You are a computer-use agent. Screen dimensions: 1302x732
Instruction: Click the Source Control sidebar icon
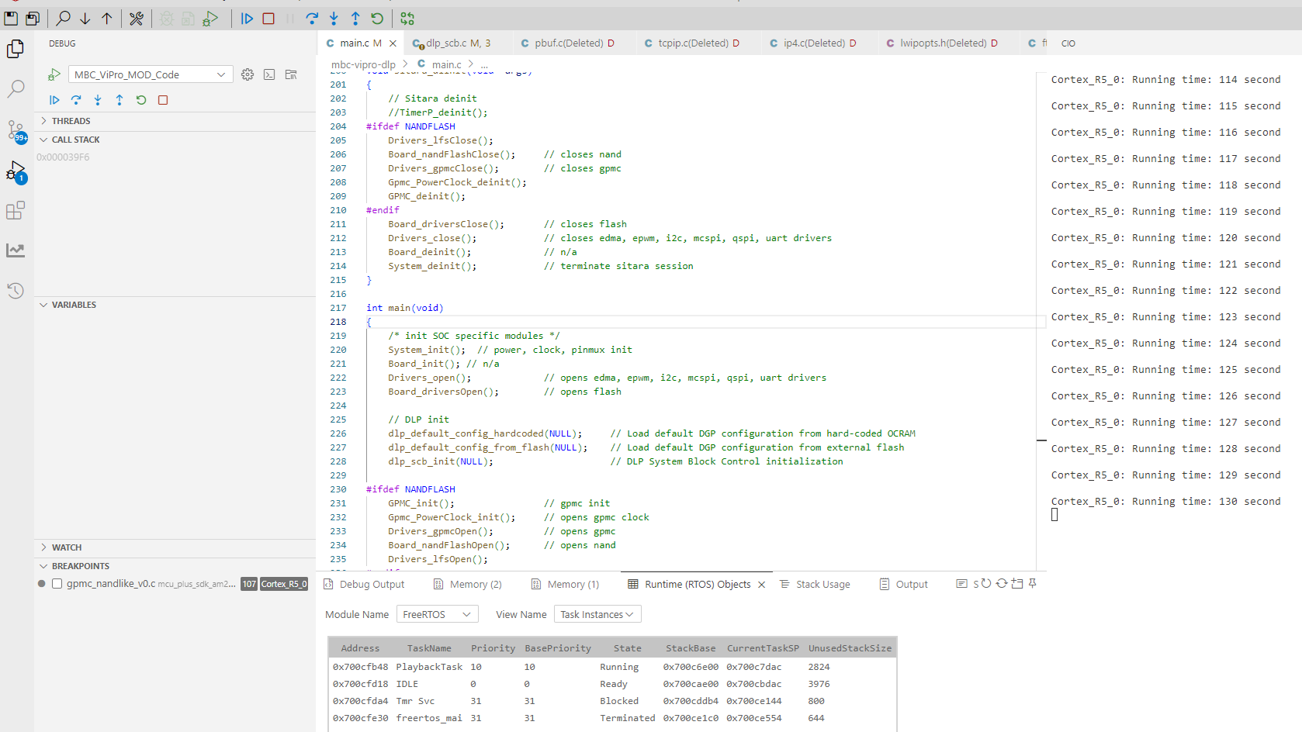tap(16, 129)
